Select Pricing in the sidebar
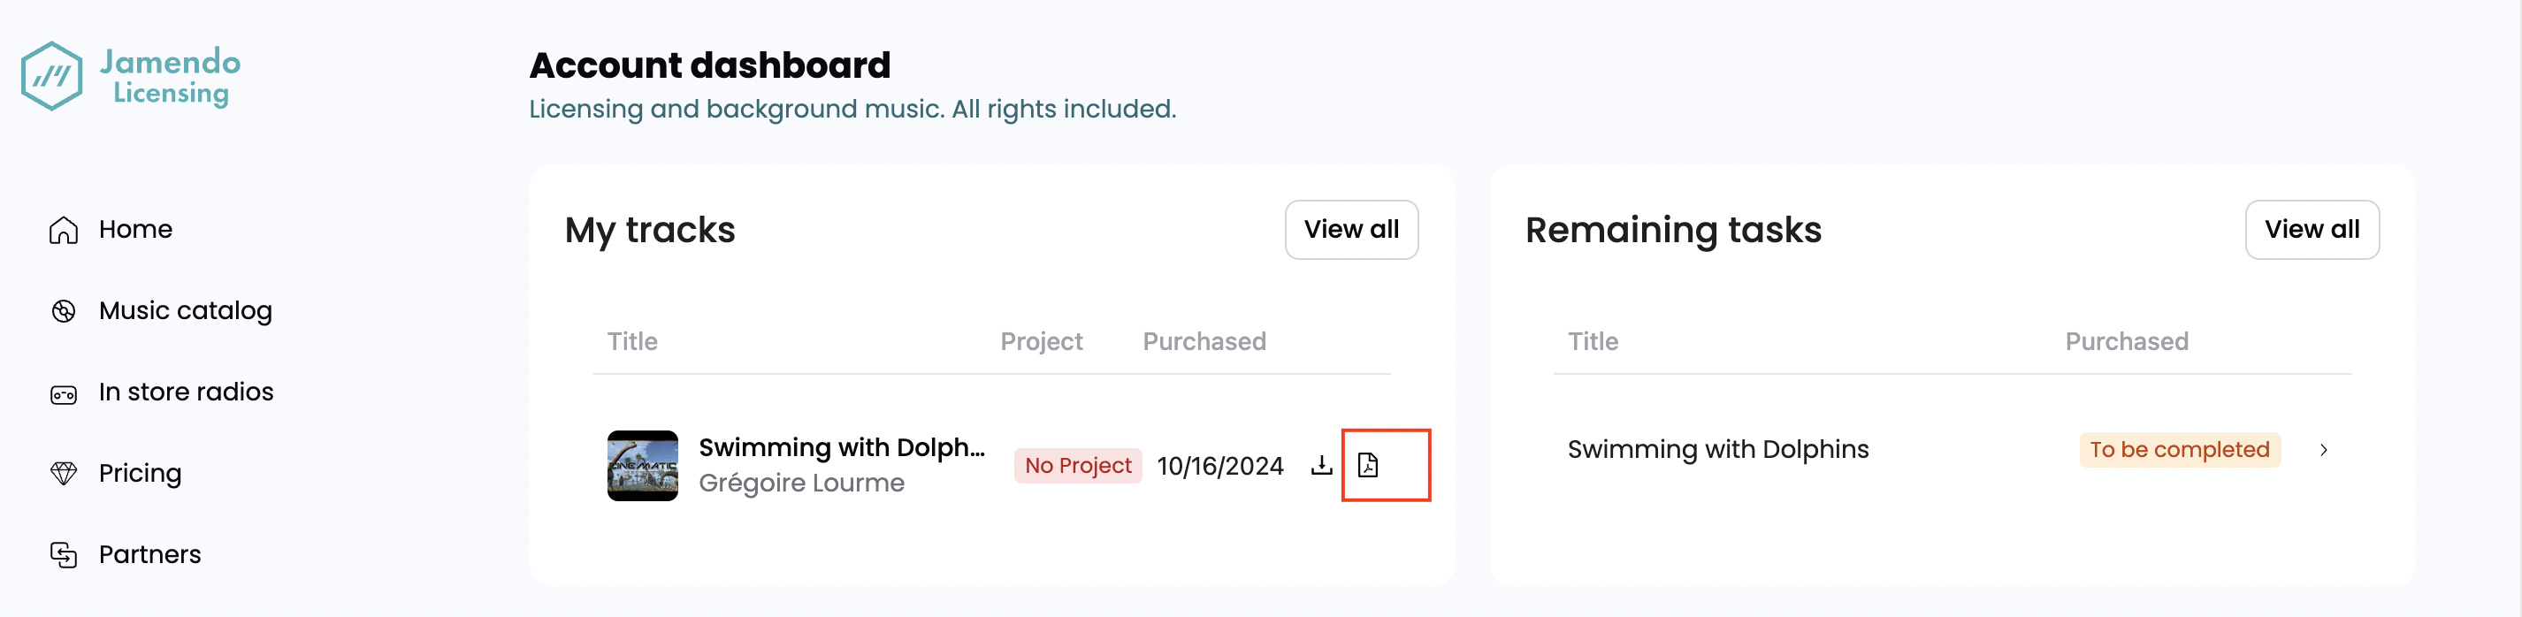 point(140,473)
